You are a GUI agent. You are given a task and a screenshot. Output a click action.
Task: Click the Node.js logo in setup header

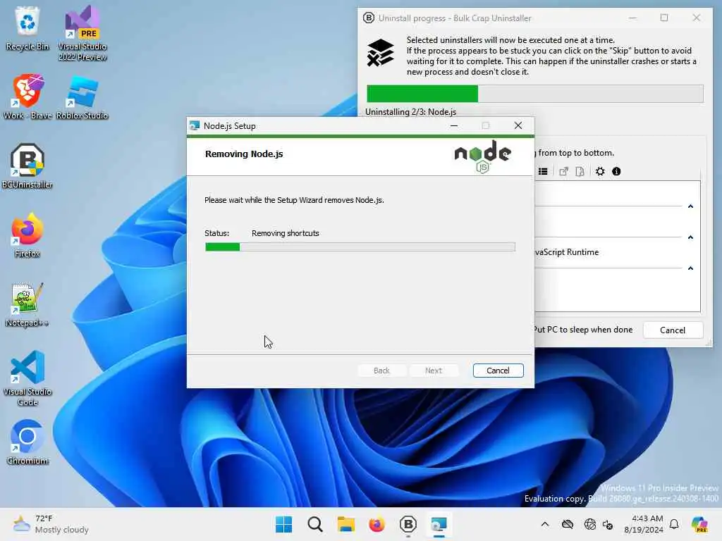pos(482,156)
